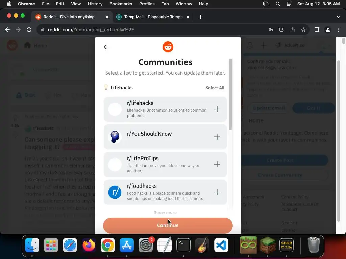The image size is (346, 259).
Task: Click the r/lifehacks community title
Action: (x=140, y=103)
